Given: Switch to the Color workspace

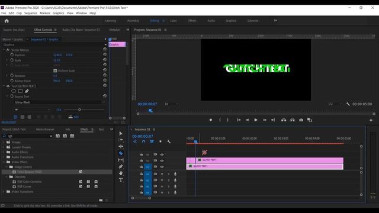Looking at the screenshot, I should [174, 21].
